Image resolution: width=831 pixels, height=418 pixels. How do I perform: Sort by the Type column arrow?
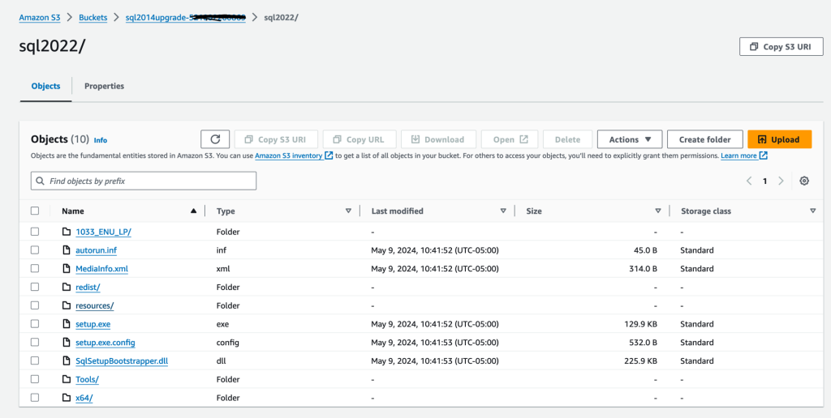pos(348,211)
